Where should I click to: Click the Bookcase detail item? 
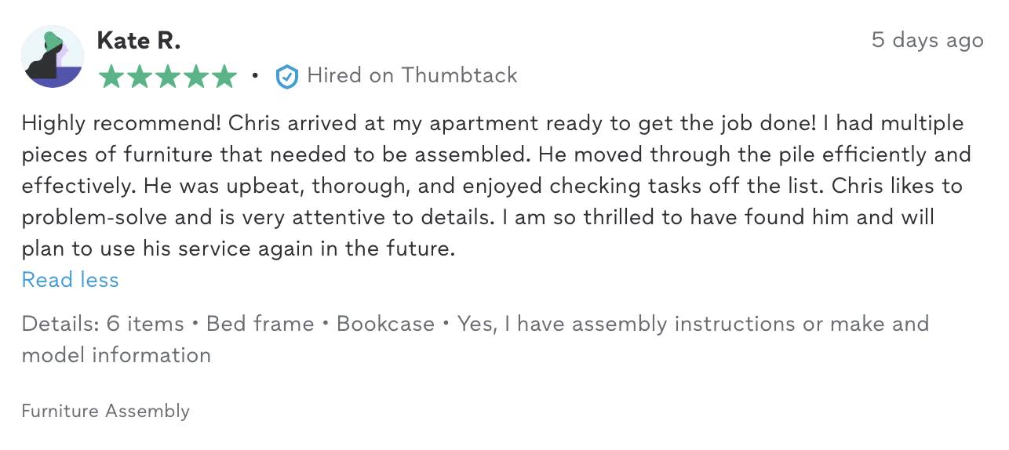(385, 324)
